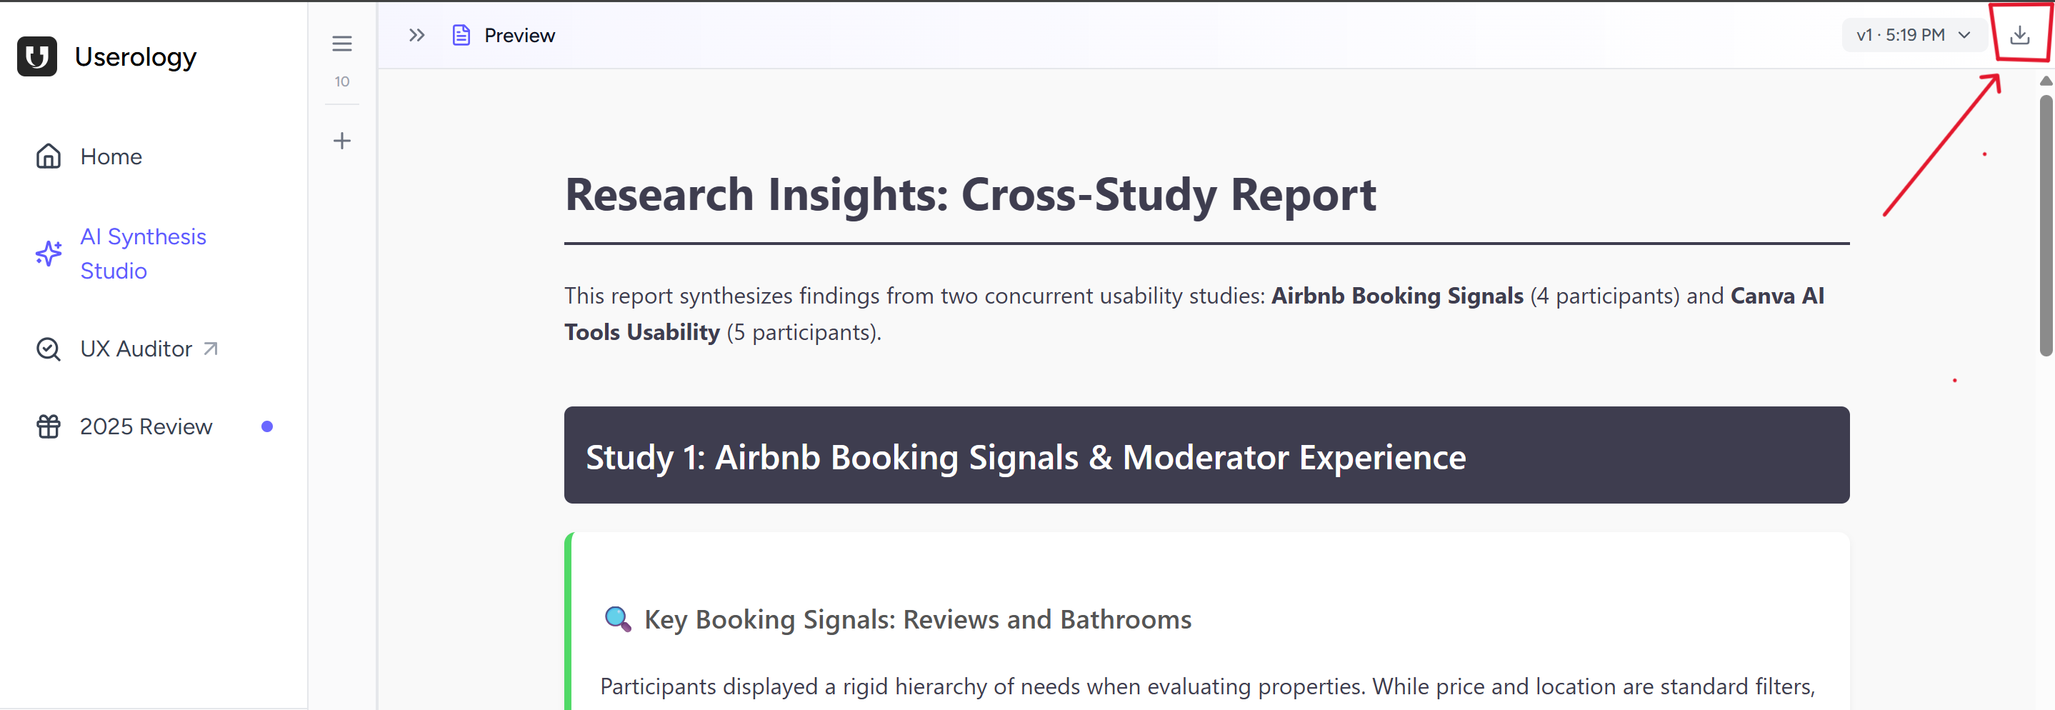Click the Userology logo icon
Screen dimensions: 2055x710
coord(36,56)
